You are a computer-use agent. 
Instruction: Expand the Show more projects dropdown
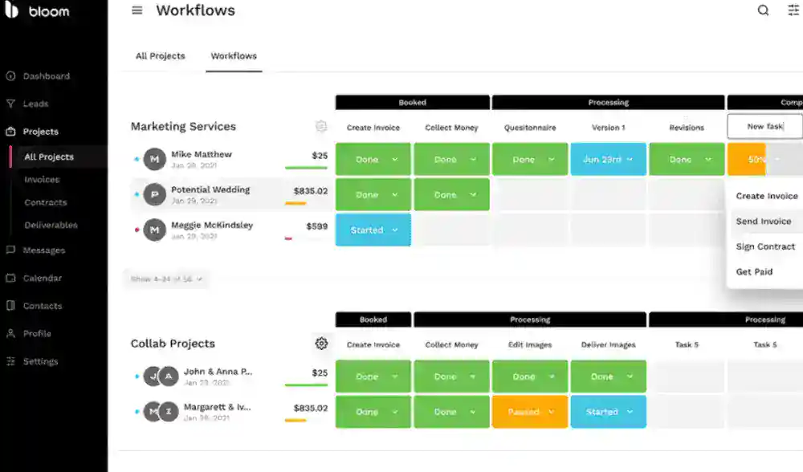[166, 279]
